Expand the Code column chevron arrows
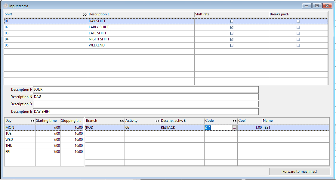Image resolution: width=336 pixels, height=180 pixels. tap(234, 121)
